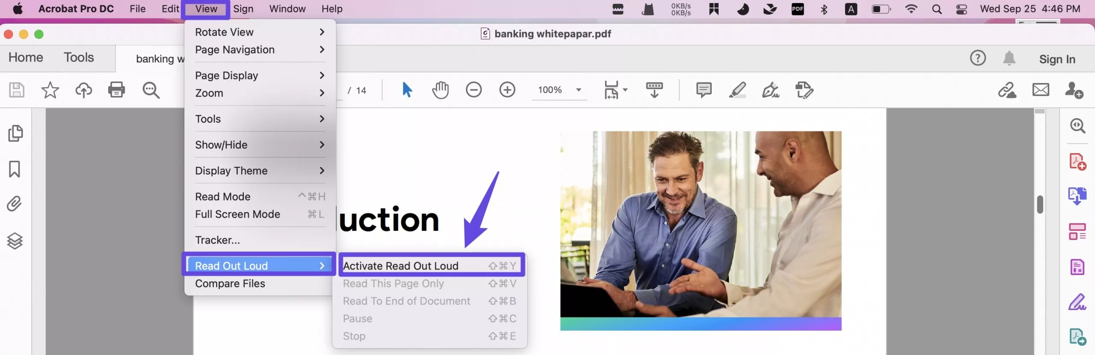Click the Save file floppy disk icon

17,90
